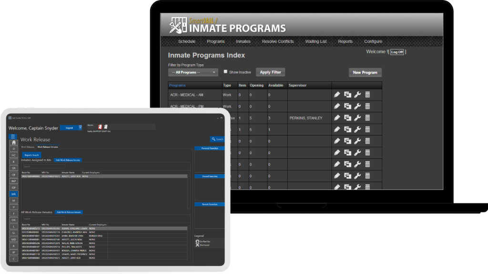Image resolution: width=488 pixels, height=274 pixels.
Task: Enable the Show Inactive checkbox
Action: click(x=225, y=72)
